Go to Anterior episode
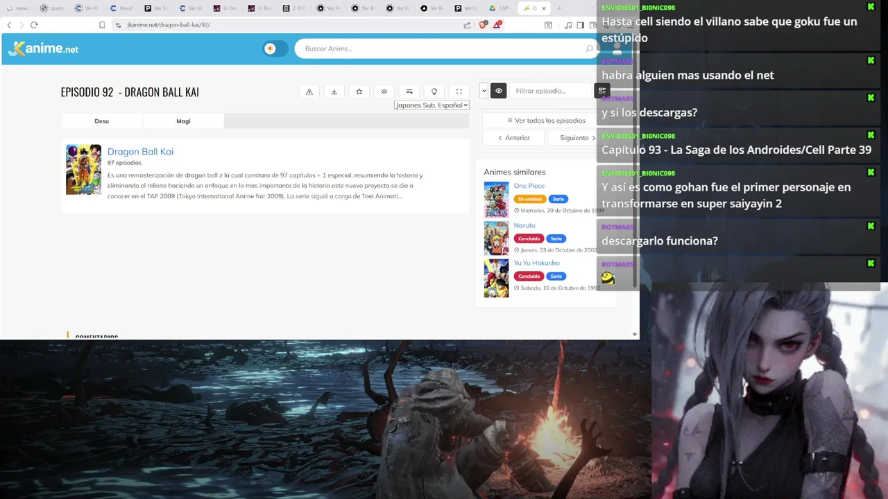 [x=514, y=138]
